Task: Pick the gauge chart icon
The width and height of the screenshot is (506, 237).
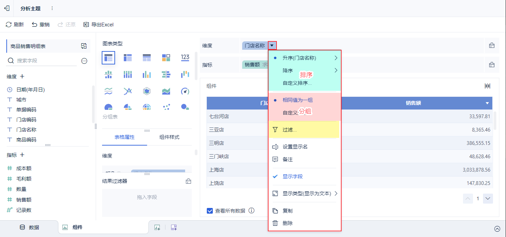Action: pos(185,91)
